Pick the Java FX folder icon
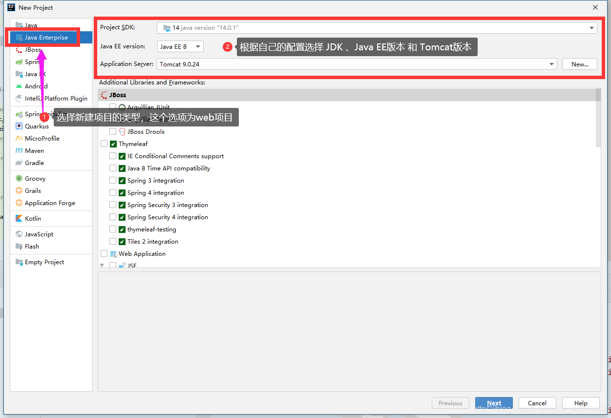 coord(19,74)
